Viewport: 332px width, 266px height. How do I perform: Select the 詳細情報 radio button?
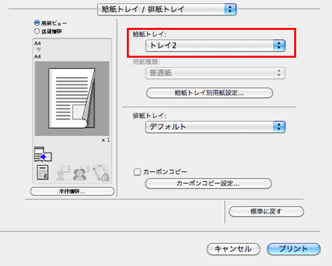click(x=37, y=31)
